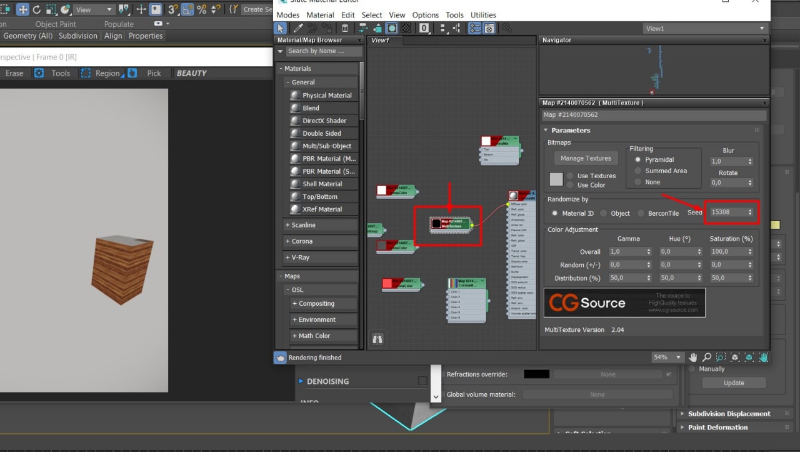Image resolution: width=800 pixels, height=452 pixels.
Task: Click the Manage Textures button
Action: 586,158
